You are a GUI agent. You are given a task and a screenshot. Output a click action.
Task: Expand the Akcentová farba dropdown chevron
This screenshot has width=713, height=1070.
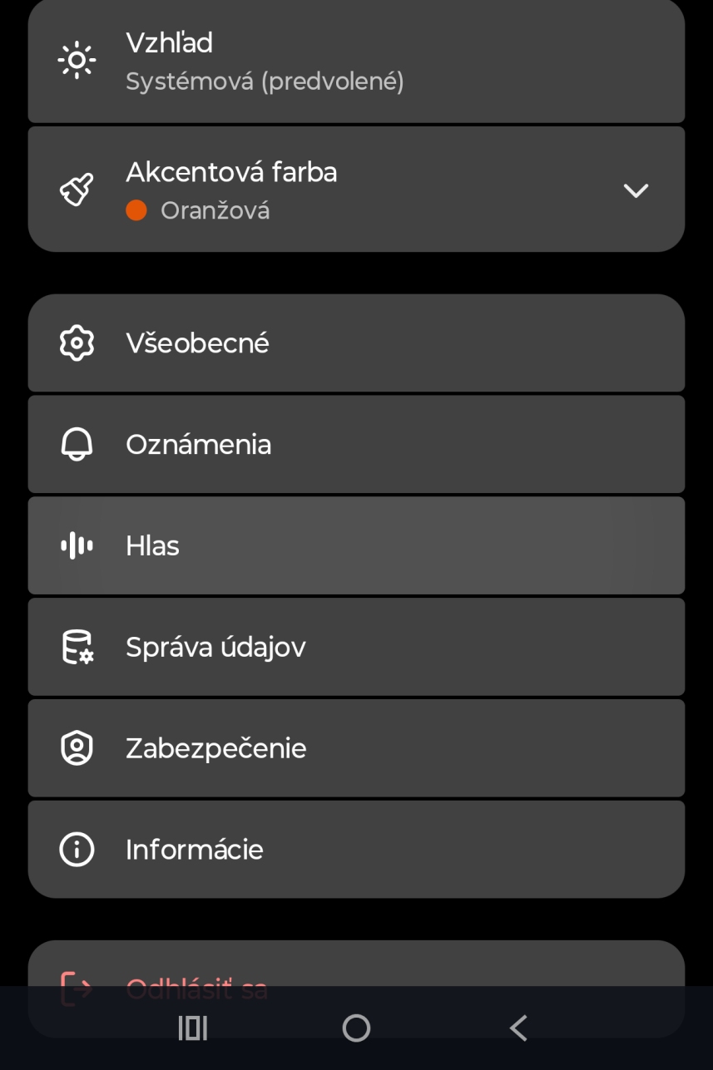coord(636,190)
